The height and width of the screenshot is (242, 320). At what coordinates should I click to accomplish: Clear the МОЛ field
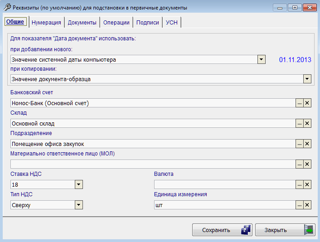pyautogui.click(x=307, y=164)
